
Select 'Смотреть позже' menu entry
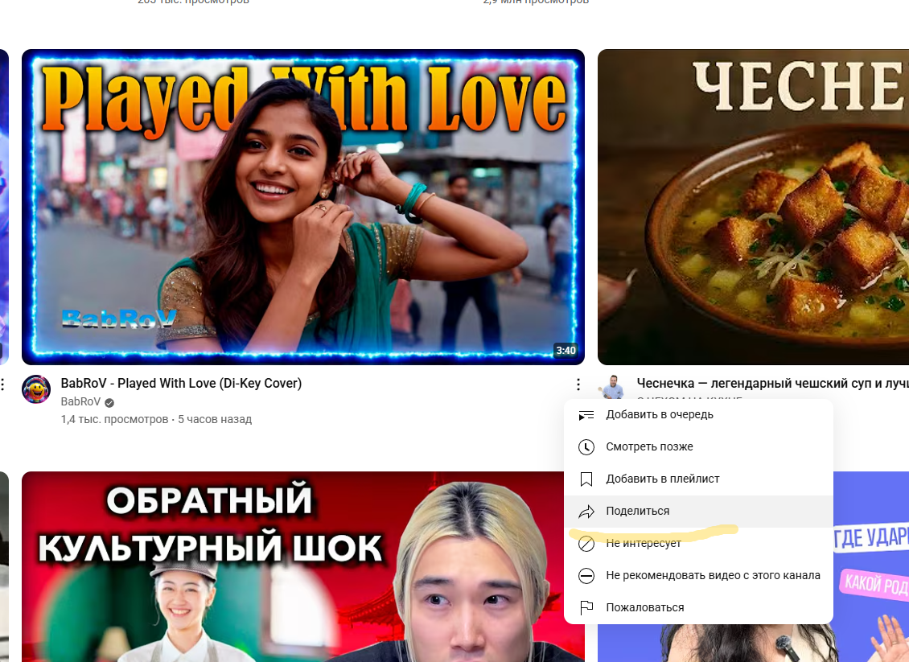coord(698,447)
